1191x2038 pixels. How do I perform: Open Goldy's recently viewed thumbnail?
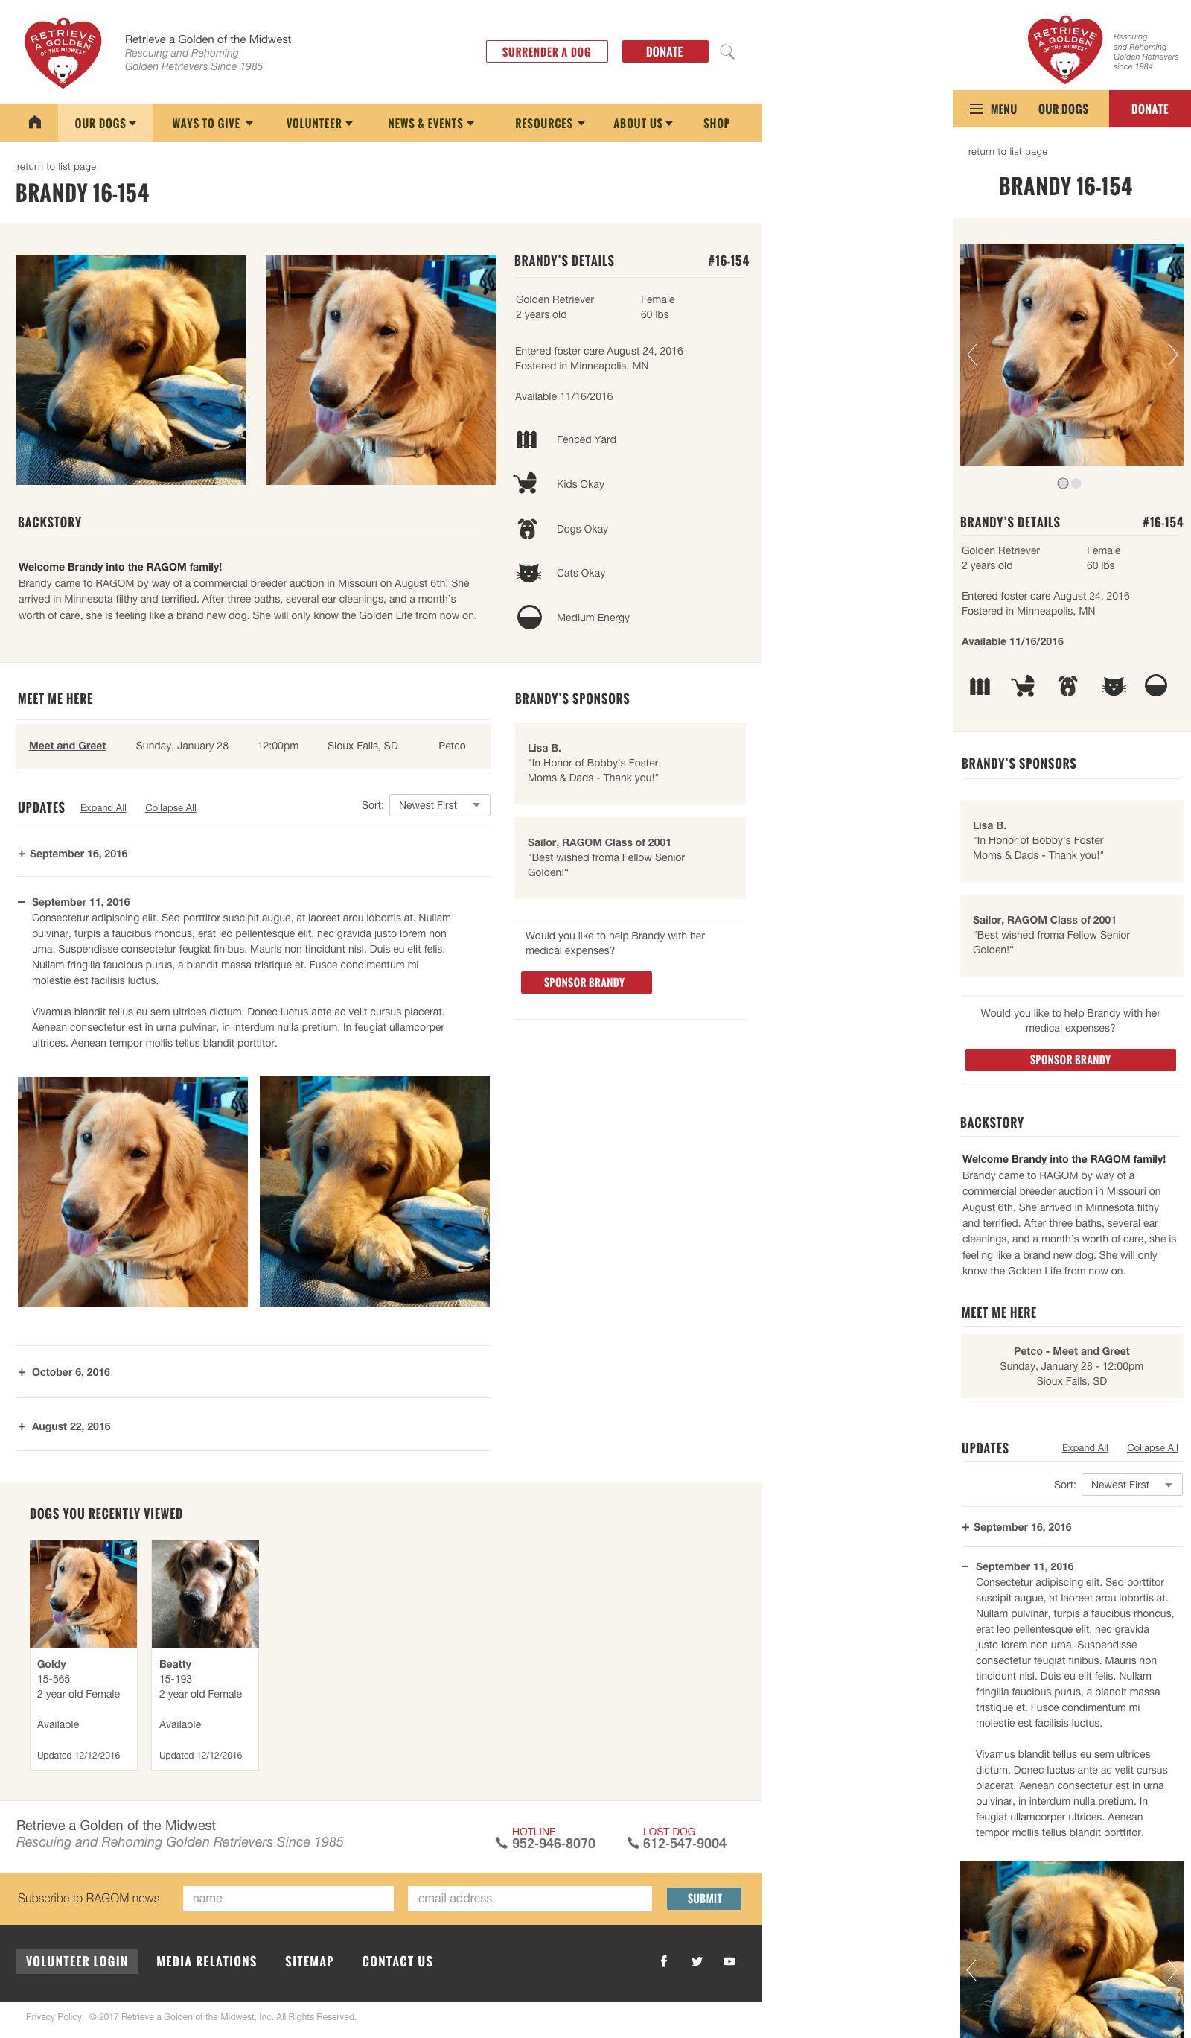coord(83,1593)
